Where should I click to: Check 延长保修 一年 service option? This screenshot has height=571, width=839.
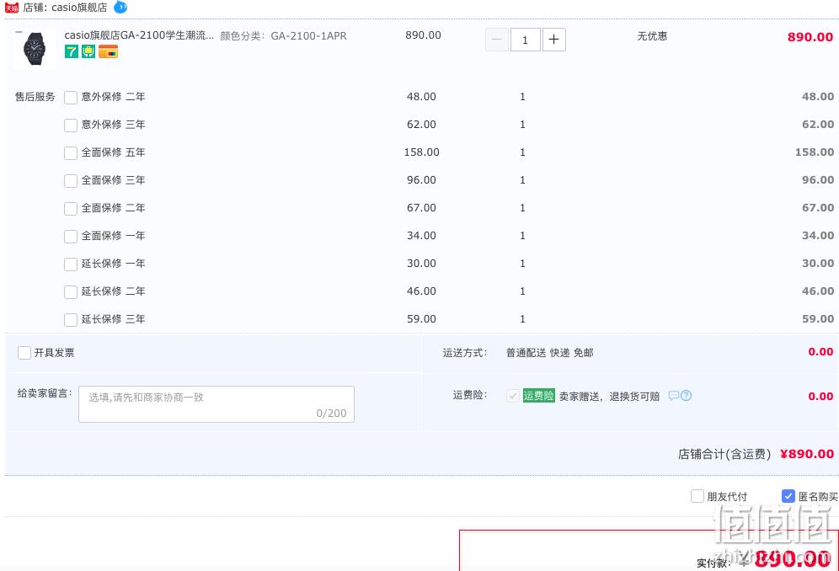(71, 264)
